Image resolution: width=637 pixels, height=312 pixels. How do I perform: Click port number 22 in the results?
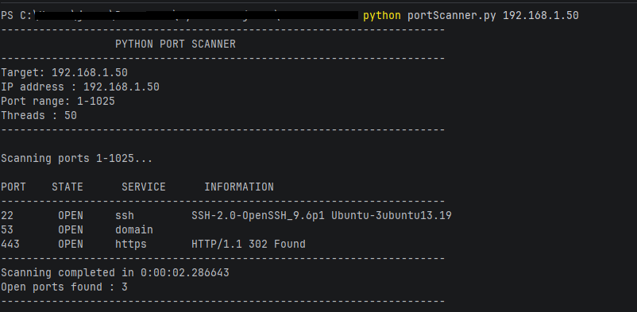(x=7, y=216)
